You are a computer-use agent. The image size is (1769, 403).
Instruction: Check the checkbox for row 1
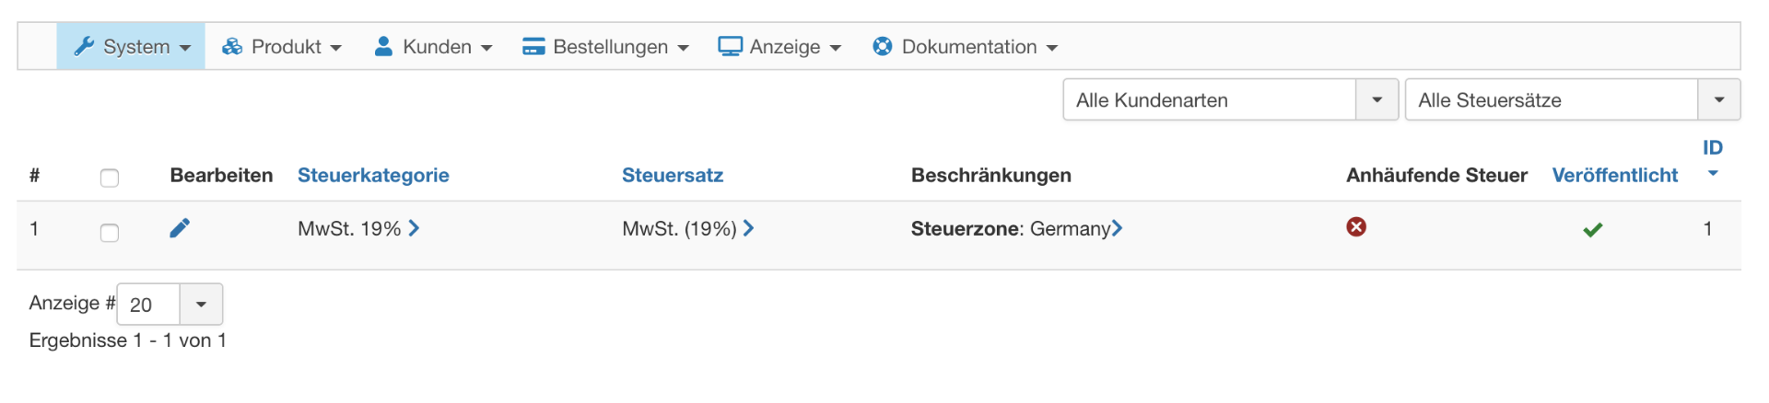click(x=110, y=233)
